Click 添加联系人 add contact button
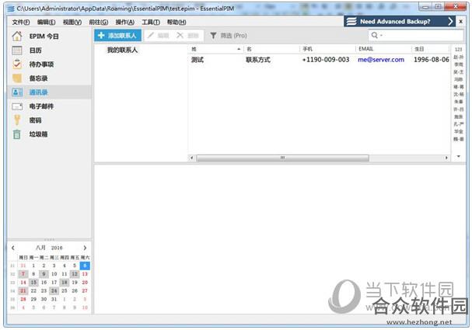Image resolution: width=472 pixels, height=330 pixels. coord(117,36)
